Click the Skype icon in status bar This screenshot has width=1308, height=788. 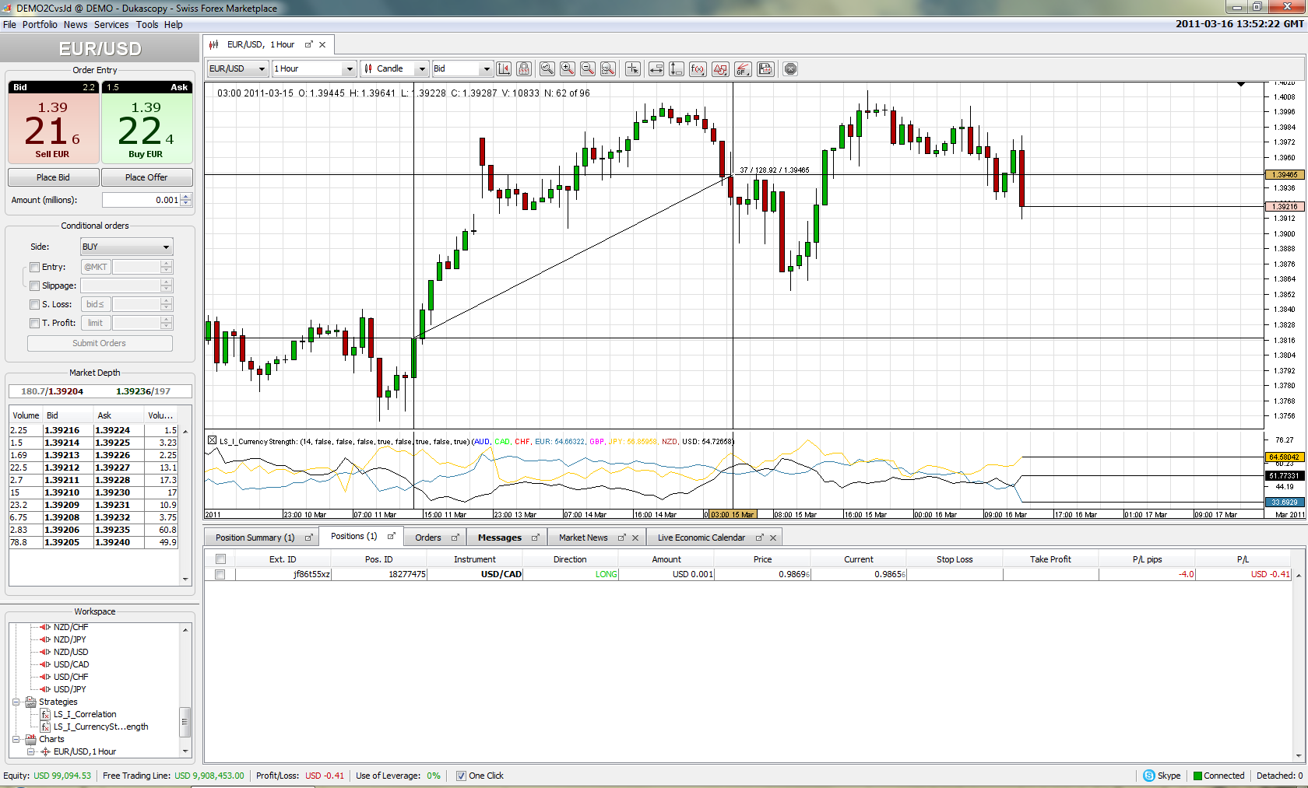1149,776
